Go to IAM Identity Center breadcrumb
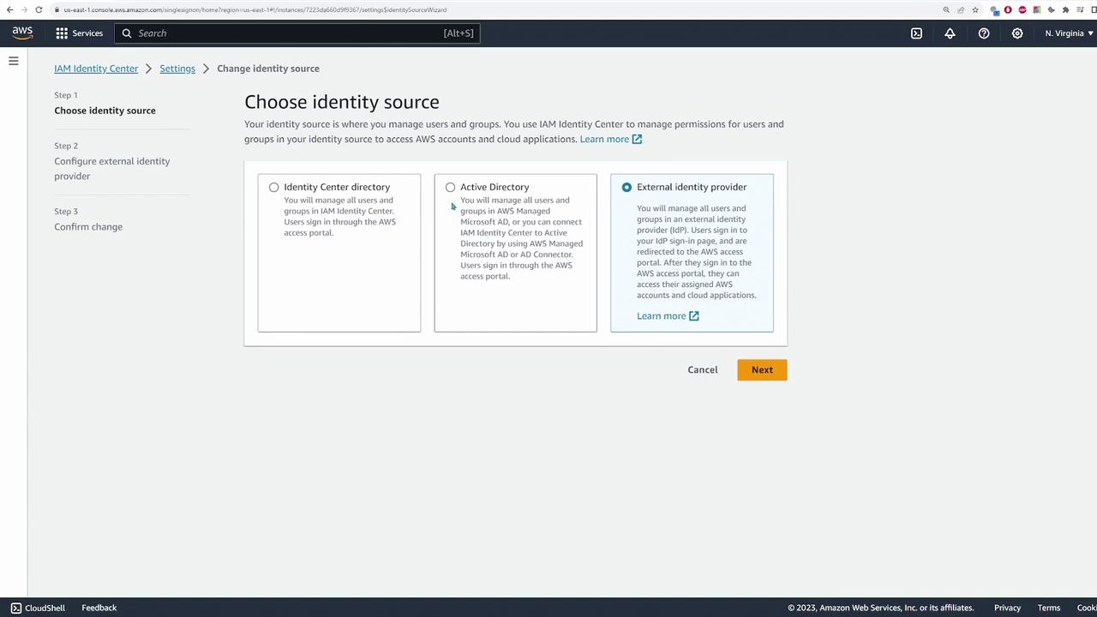This screenshot has height=617, width=1097. (96, 69)
